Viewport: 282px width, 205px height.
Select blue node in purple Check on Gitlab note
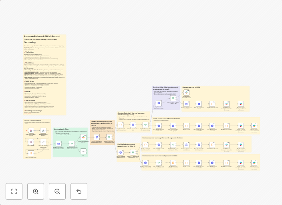159,103
